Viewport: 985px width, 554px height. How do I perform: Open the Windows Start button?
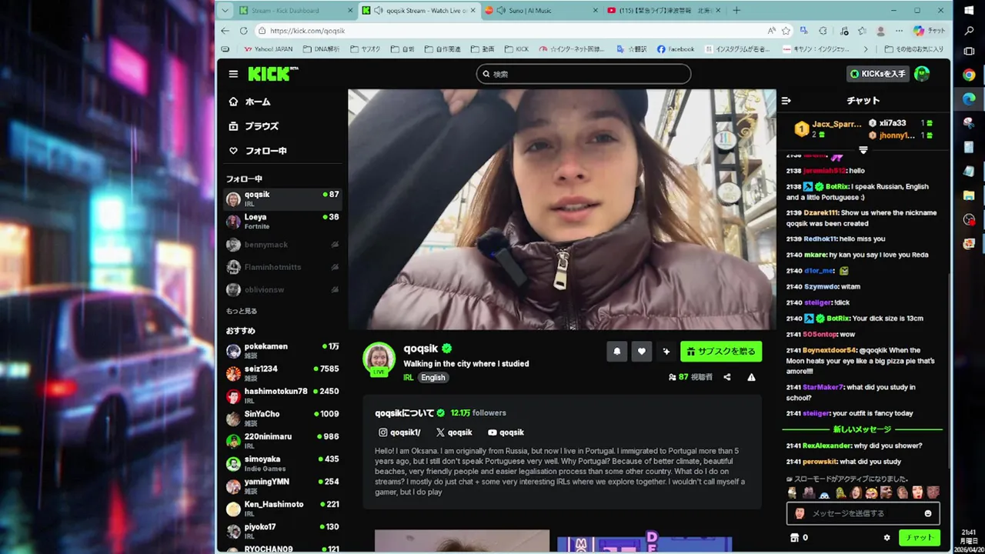(969, 10)
